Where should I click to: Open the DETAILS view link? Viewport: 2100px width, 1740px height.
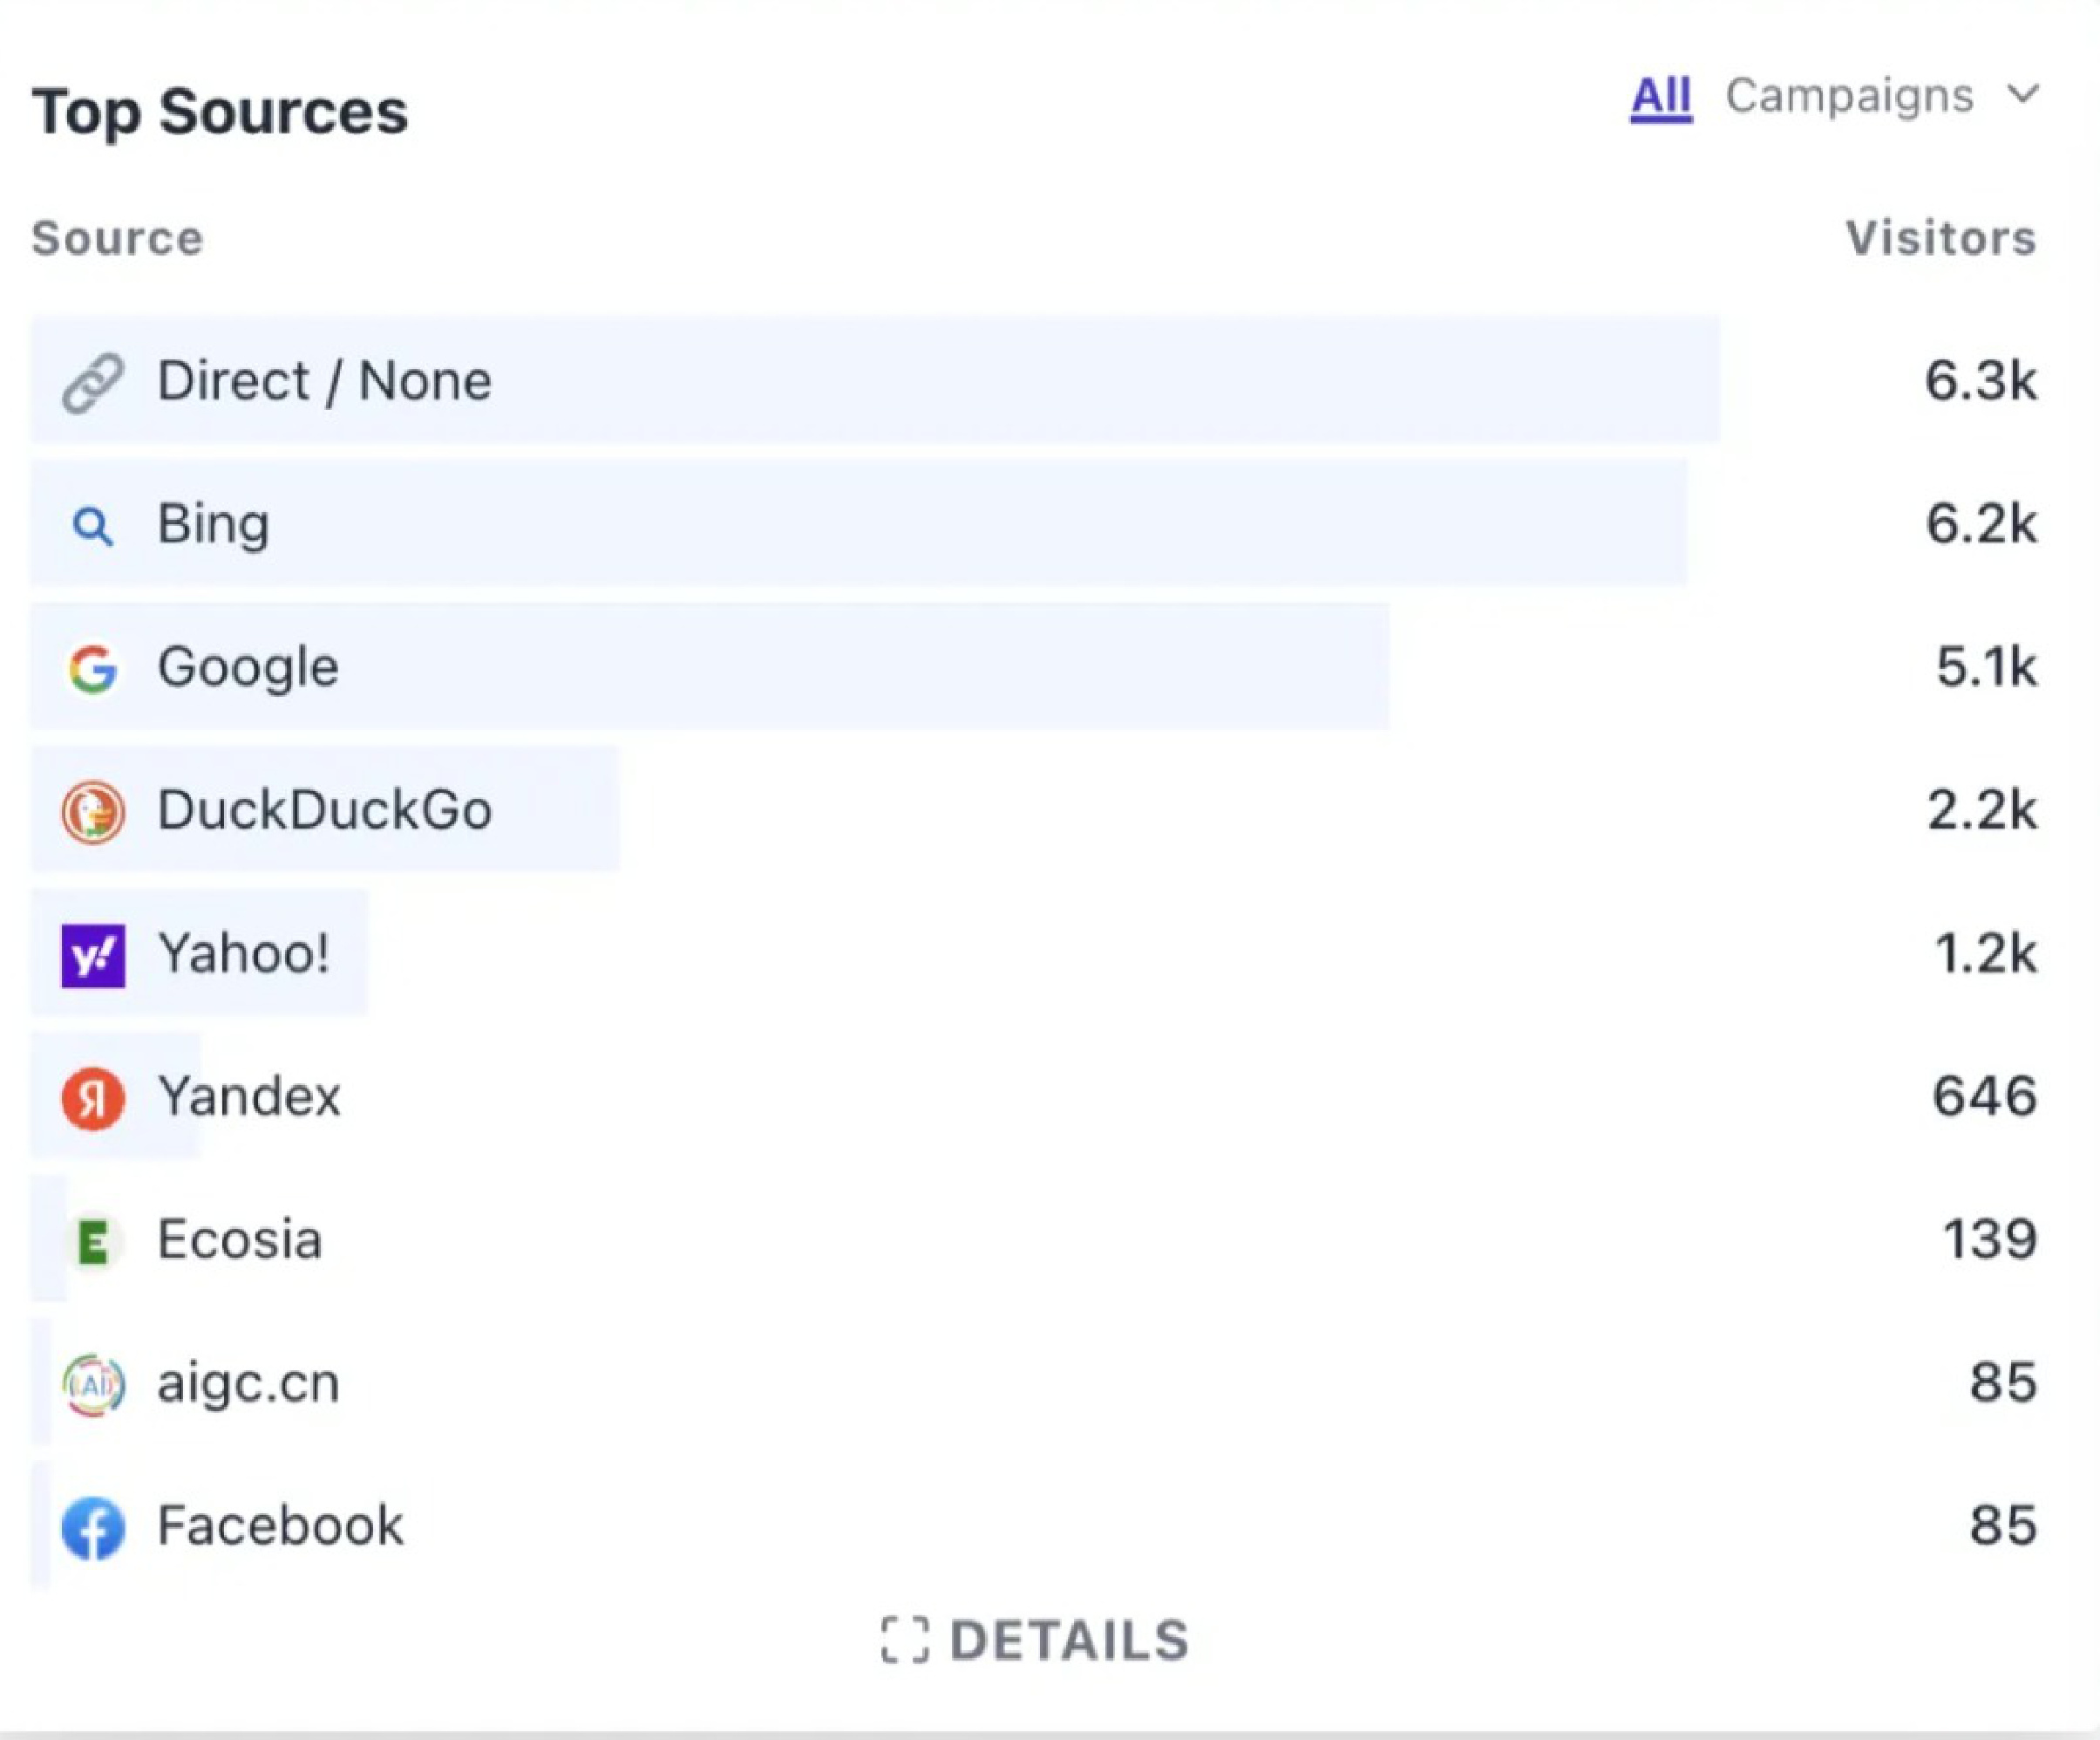1068,1641
